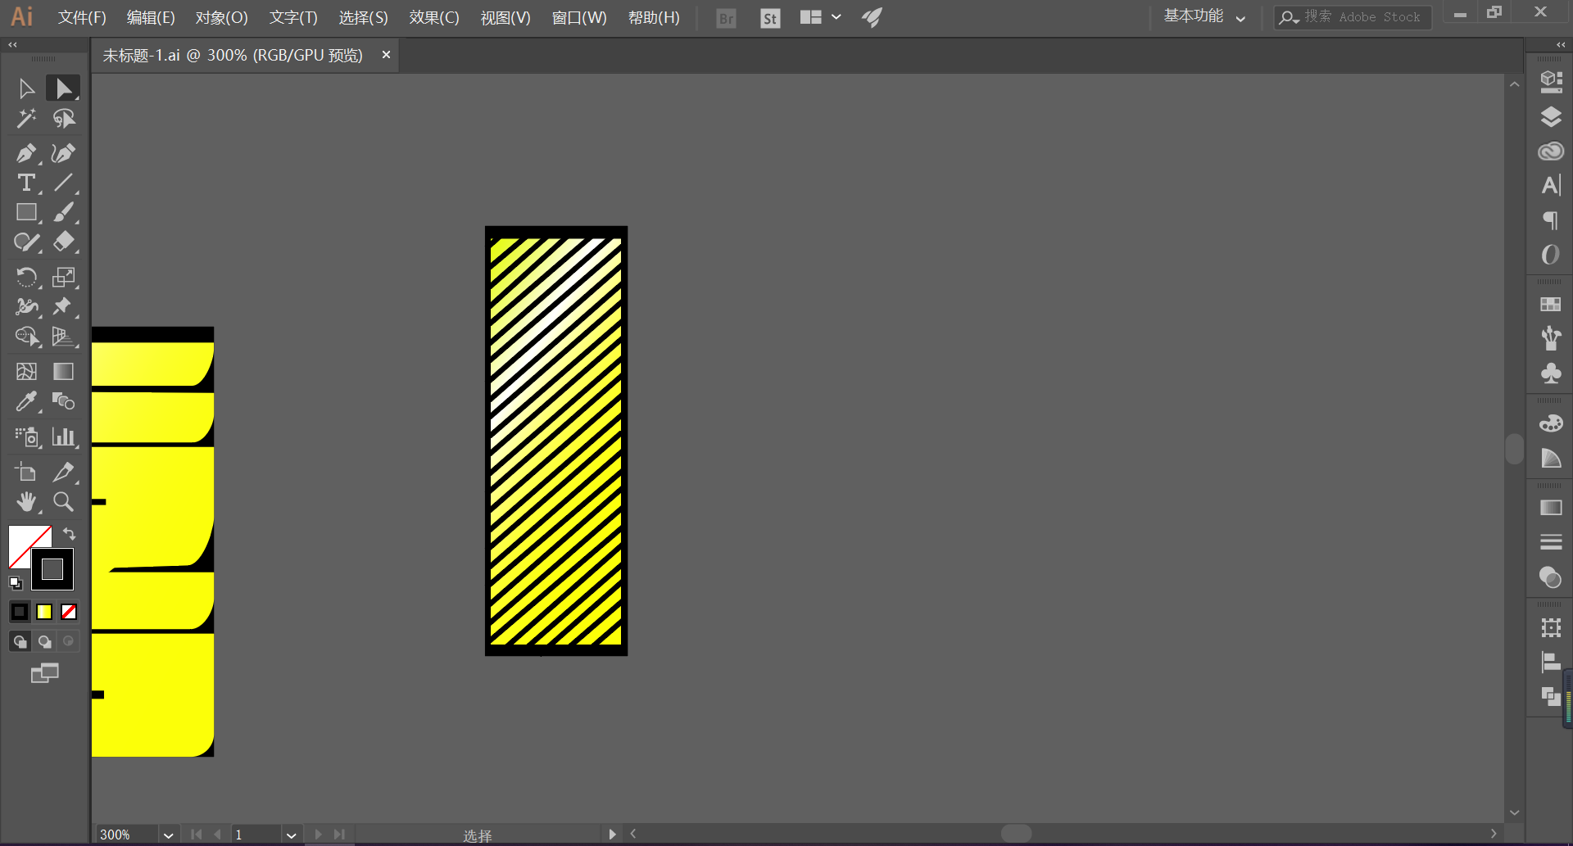Open the 编辑(E) menu
Viewport: 1573px width, 846px height.
pos(151,17)
